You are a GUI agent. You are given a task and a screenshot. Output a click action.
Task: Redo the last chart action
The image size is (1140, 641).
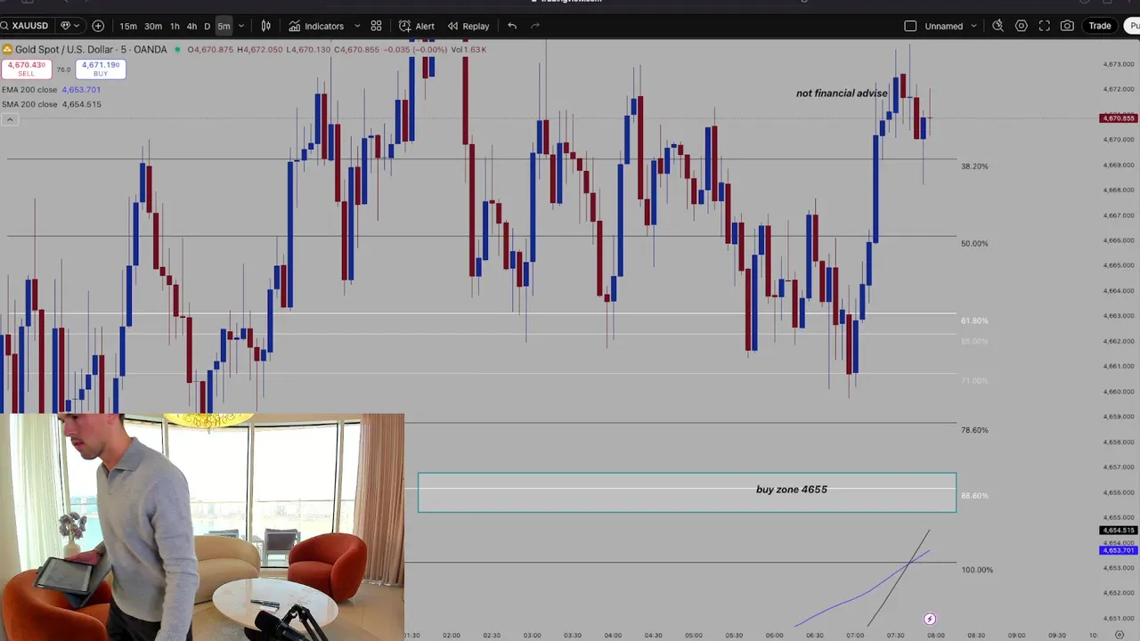click(535, 26)
